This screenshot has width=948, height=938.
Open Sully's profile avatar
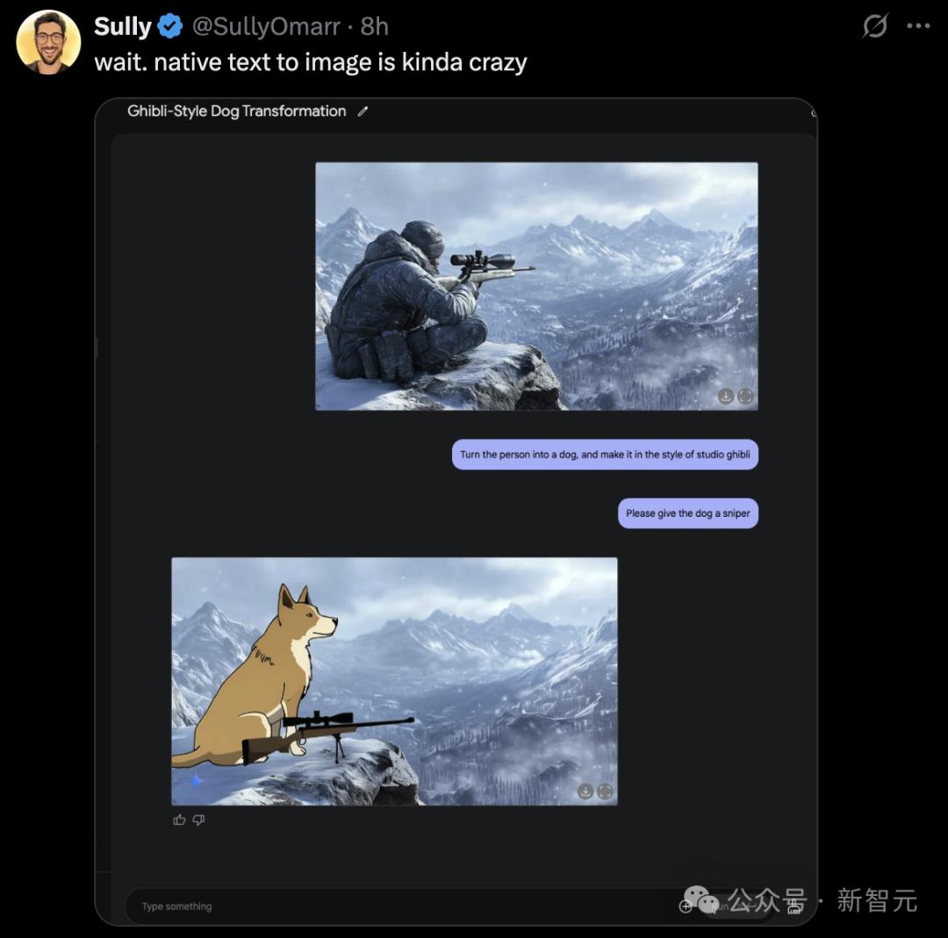[x=48, y=41]
